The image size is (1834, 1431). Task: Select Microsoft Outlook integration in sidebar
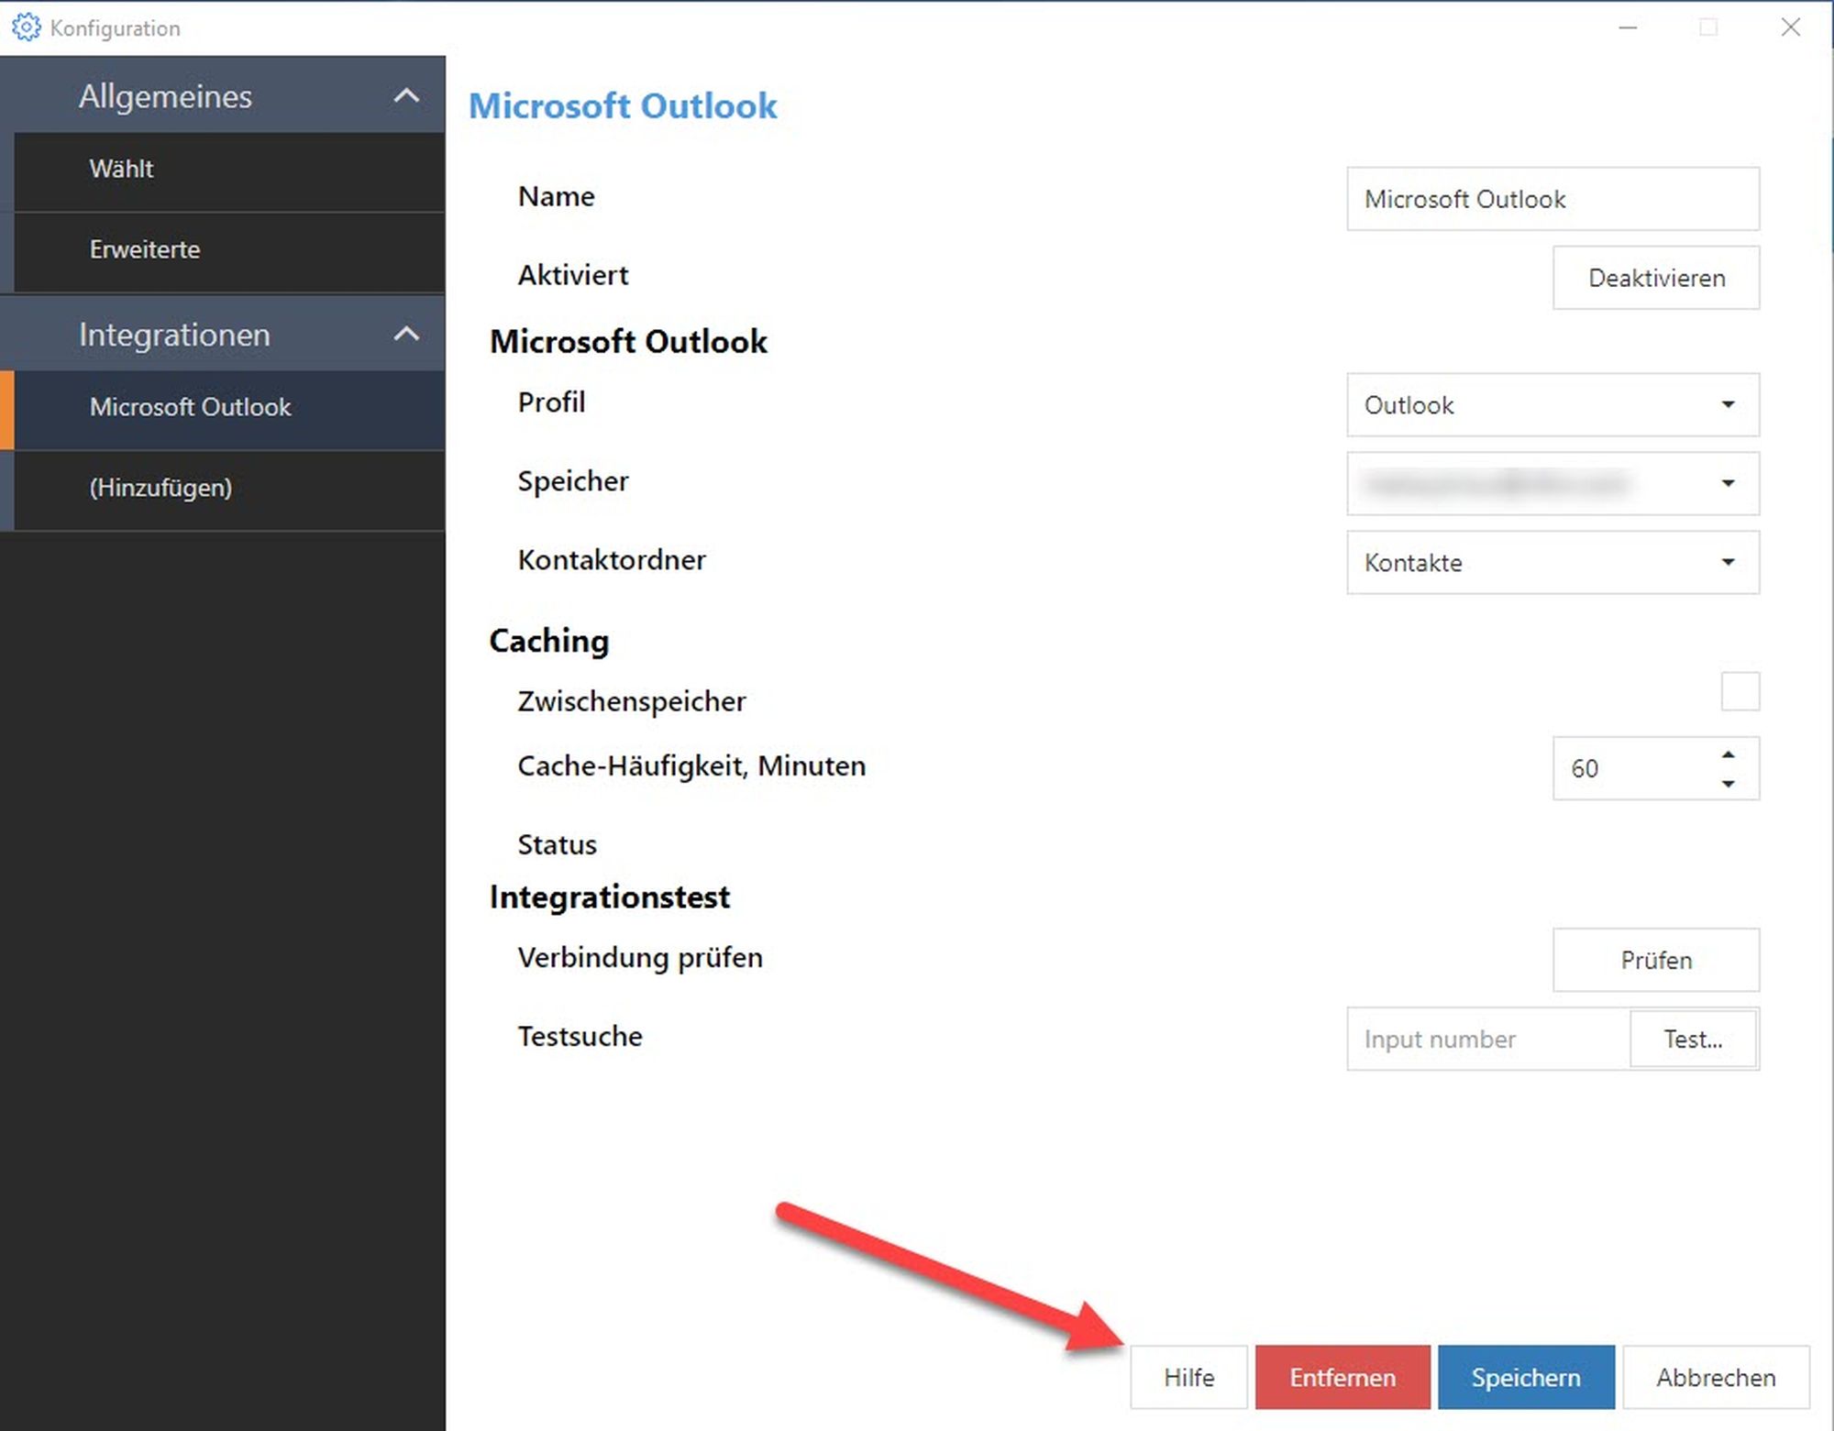[x=190, y=407]
